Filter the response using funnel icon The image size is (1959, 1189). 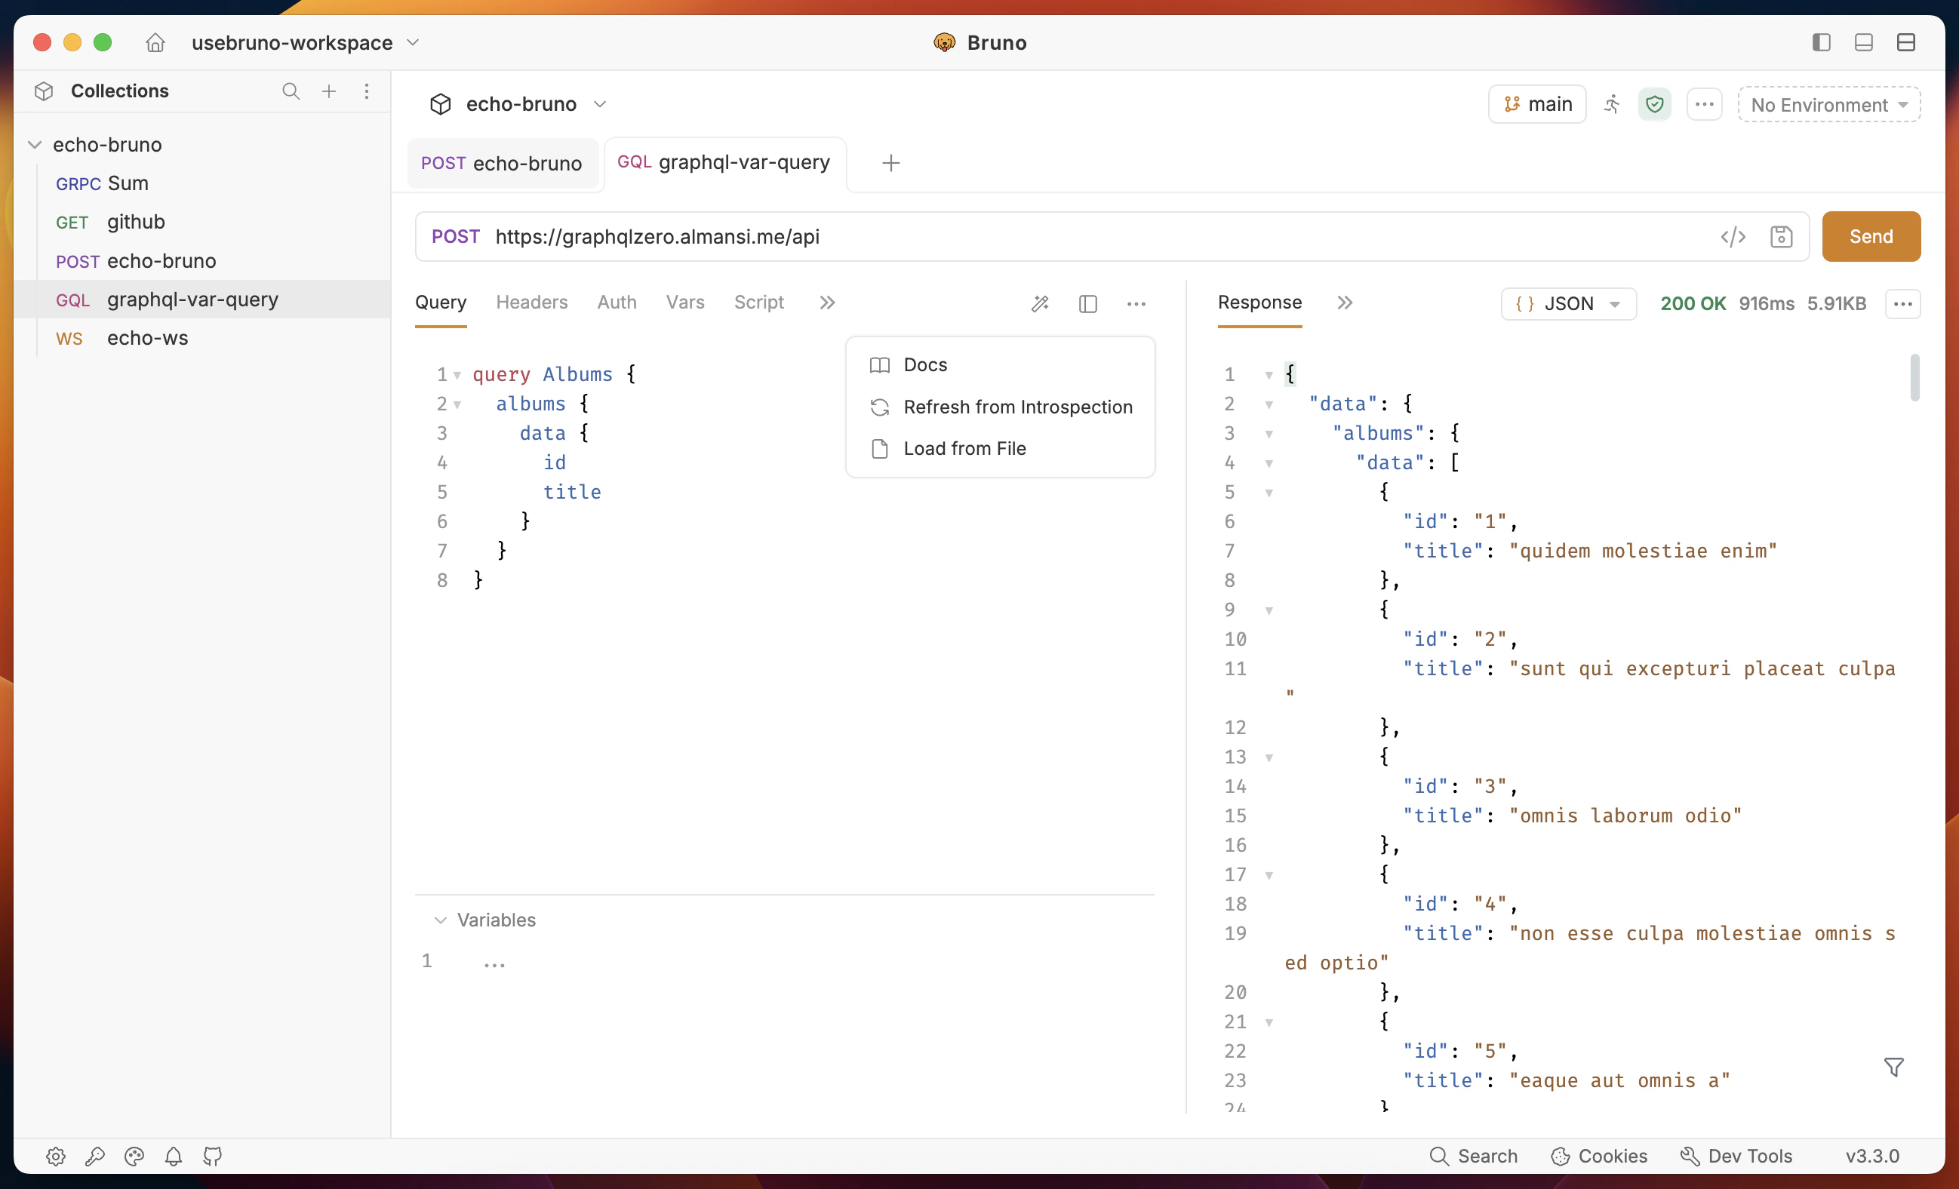pyautogui.click(x=1896, y=1066)
